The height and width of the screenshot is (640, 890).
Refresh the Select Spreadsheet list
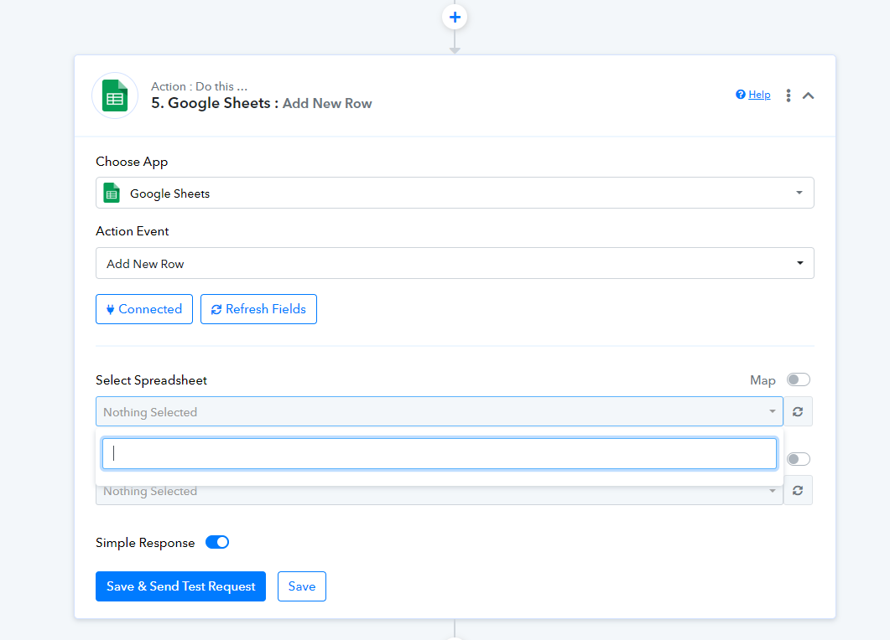pyautogui.click(x=798, y=411)
